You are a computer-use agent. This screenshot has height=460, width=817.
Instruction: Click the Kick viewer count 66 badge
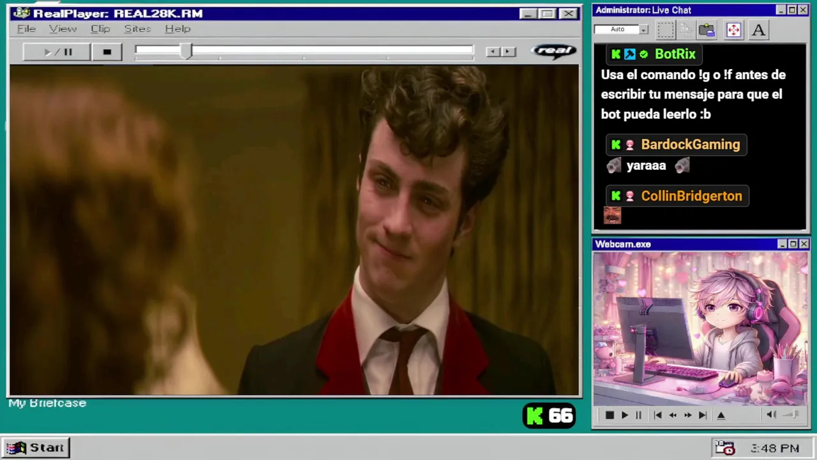549,416
